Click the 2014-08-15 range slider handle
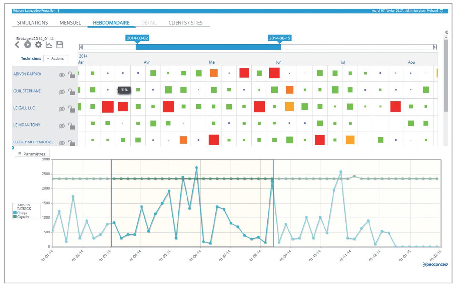 point(280,38)
